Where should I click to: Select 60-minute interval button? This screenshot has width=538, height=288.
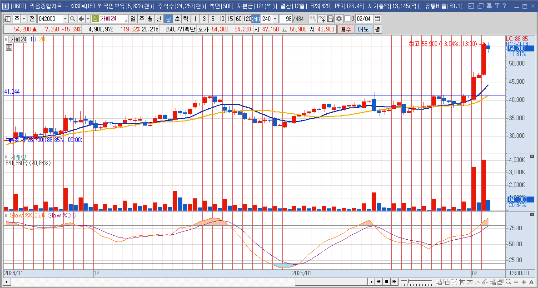click(x=239, y=19)
